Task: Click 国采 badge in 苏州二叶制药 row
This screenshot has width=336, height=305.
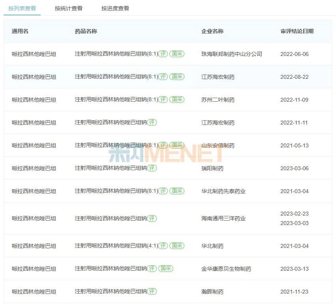Action: (177, 99)
